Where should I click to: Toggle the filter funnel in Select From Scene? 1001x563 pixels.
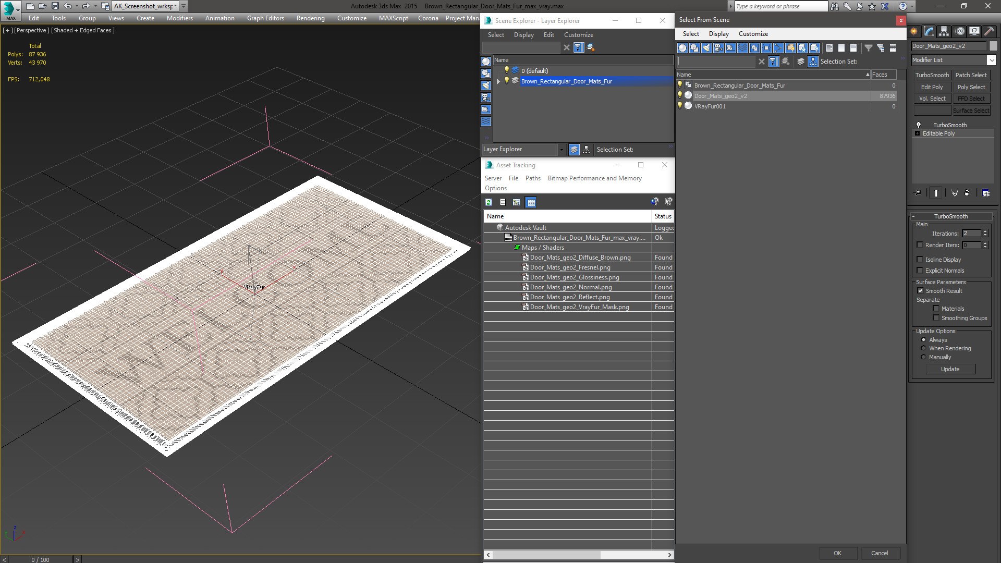[869, 48]
